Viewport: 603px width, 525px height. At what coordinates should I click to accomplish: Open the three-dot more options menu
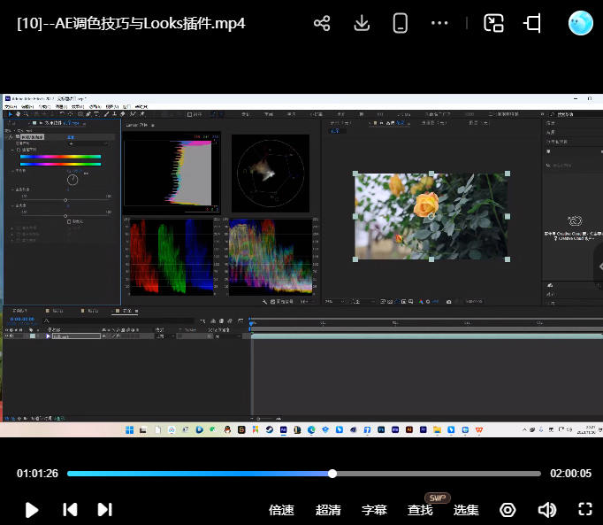pos(439,24)
